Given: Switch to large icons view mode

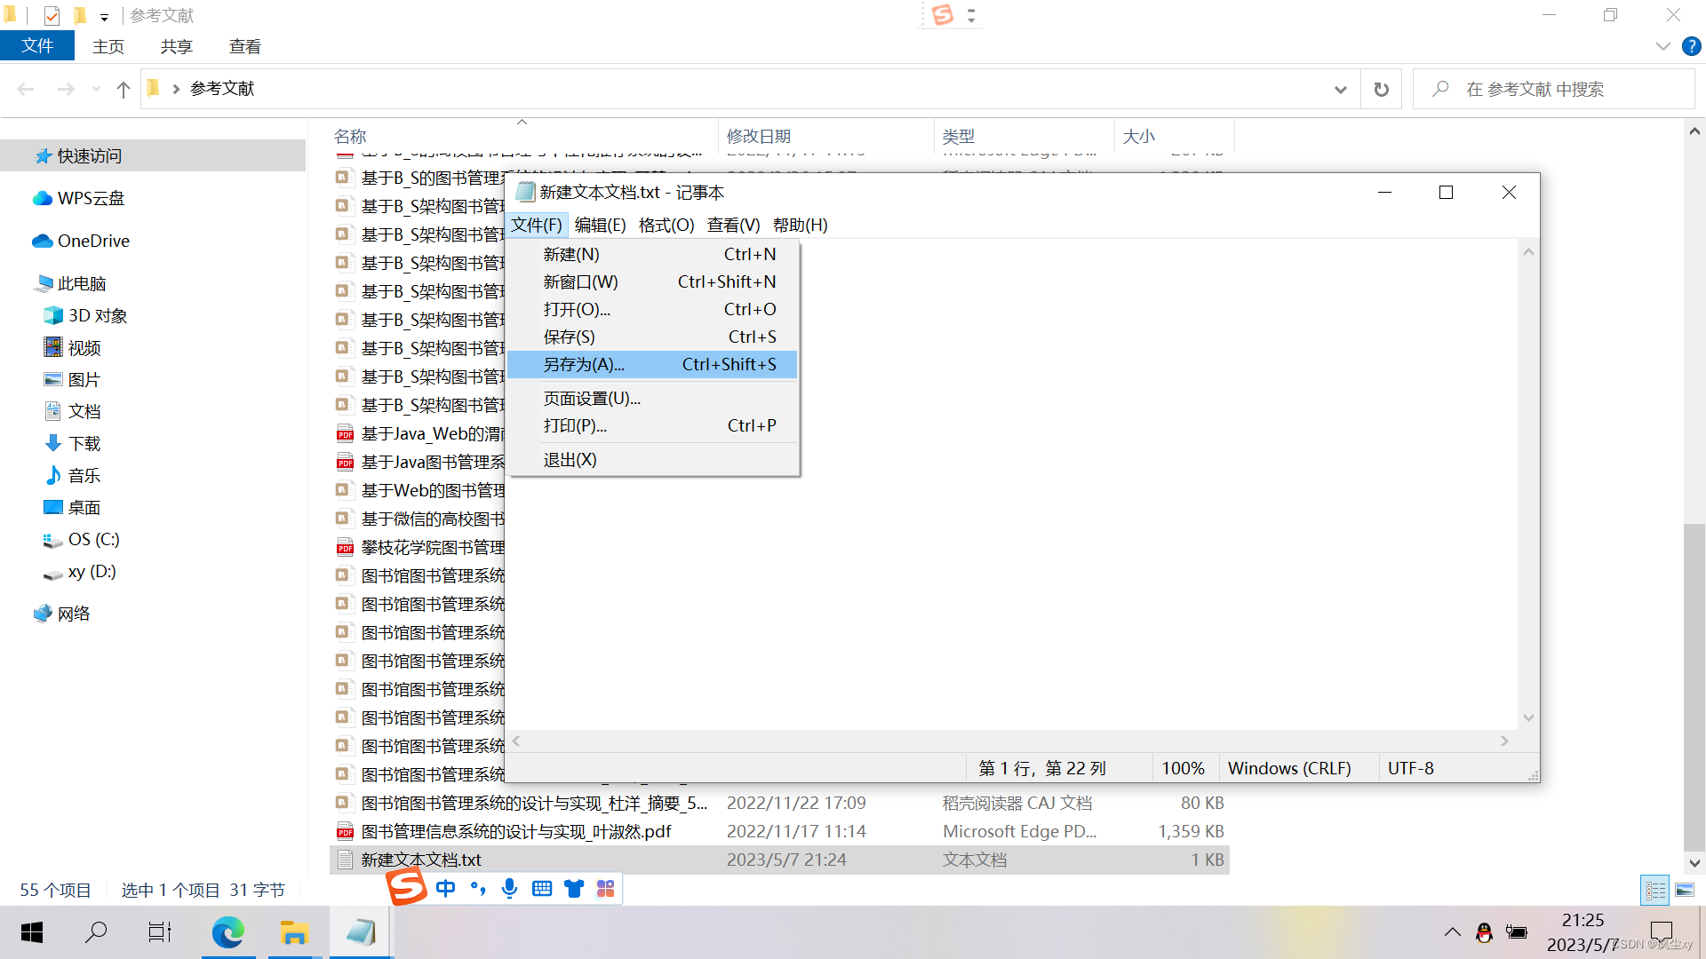Looking at the screenshot, I should pyautogui.click(x=1685, y=890).
